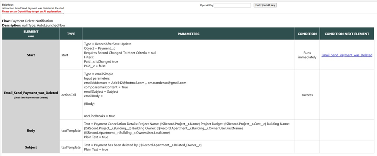Click the success condition cell
The height and width of the screenshot is (156, 377).
point(307,95)
